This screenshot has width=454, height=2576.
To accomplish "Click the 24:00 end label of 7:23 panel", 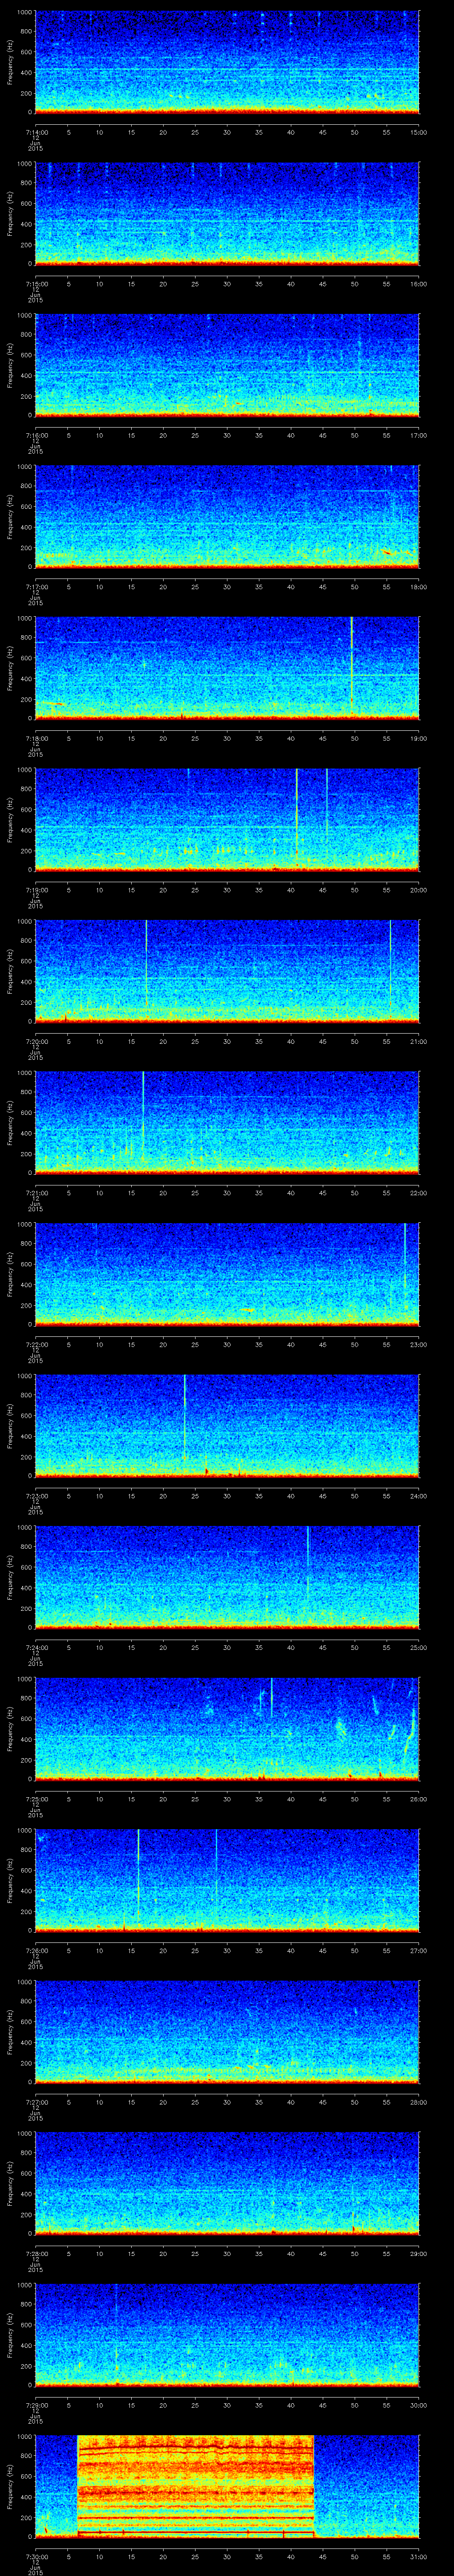I will (418, 1496).
